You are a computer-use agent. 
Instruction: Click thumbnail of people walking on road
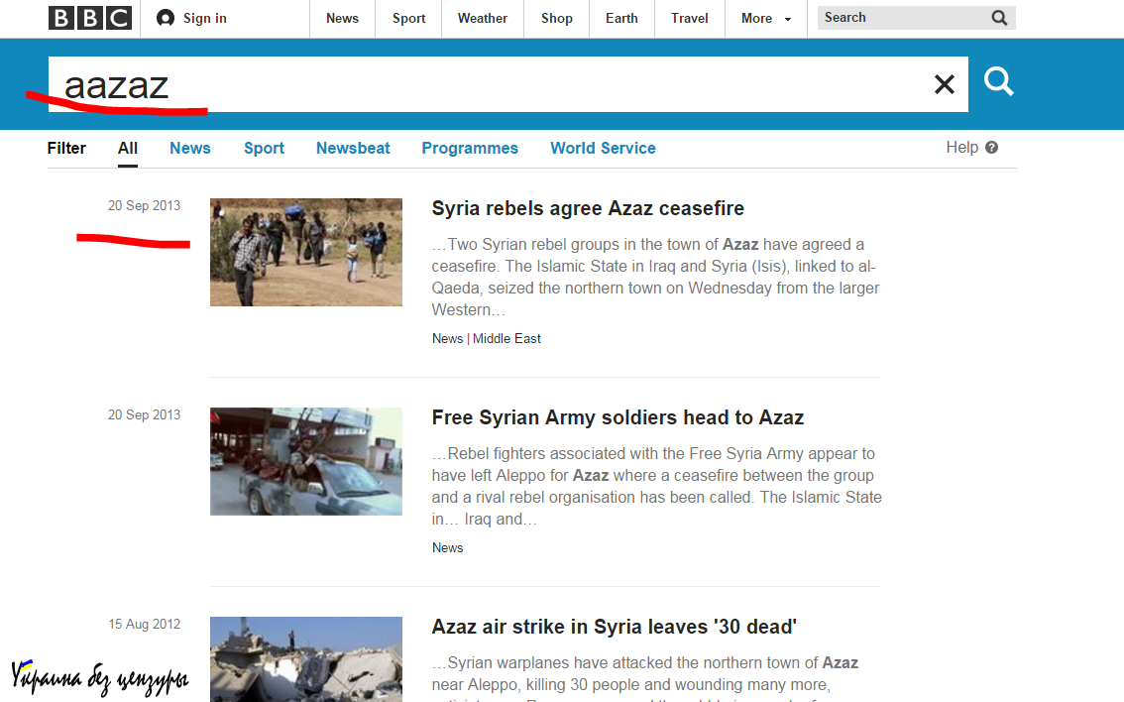tap(306, 252)
